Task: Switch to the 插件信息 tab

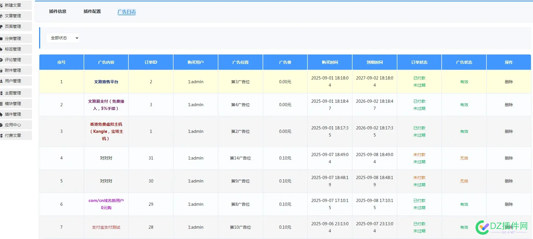Action: pos(58,11)
